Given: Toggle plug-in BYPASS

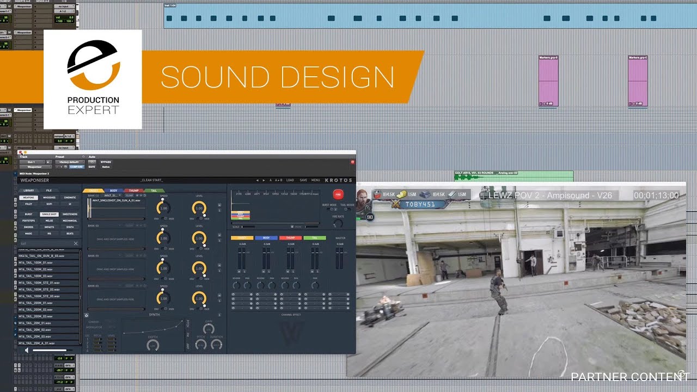Looking at the screenshot, I should (106, 162).
